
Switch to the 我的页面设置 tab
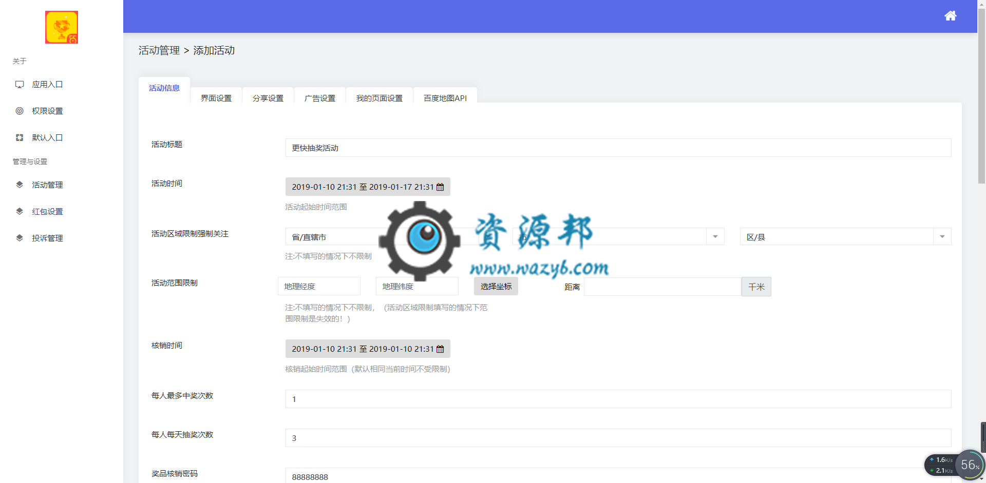[x=380, y=98]
